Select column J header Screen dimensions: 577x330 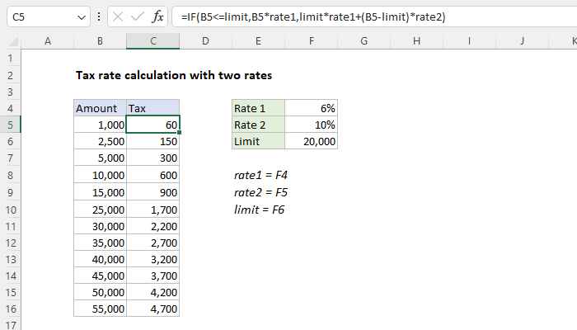[522, 41]
